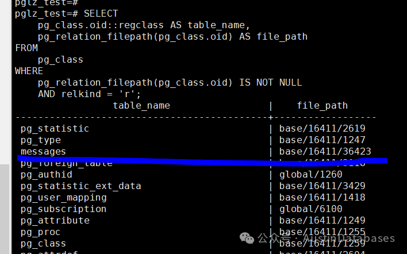Click the messages table name row
The image size is (407, 254).
click(x=43, y=152)
